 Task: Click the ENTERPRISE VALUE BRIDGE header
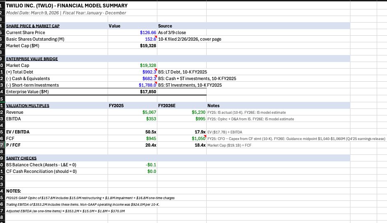[x=32, y=59]
